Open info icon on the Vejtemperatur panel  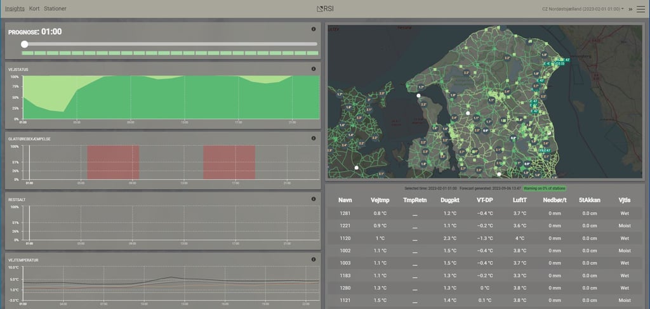pyautogui.click(x=314, y=260)
